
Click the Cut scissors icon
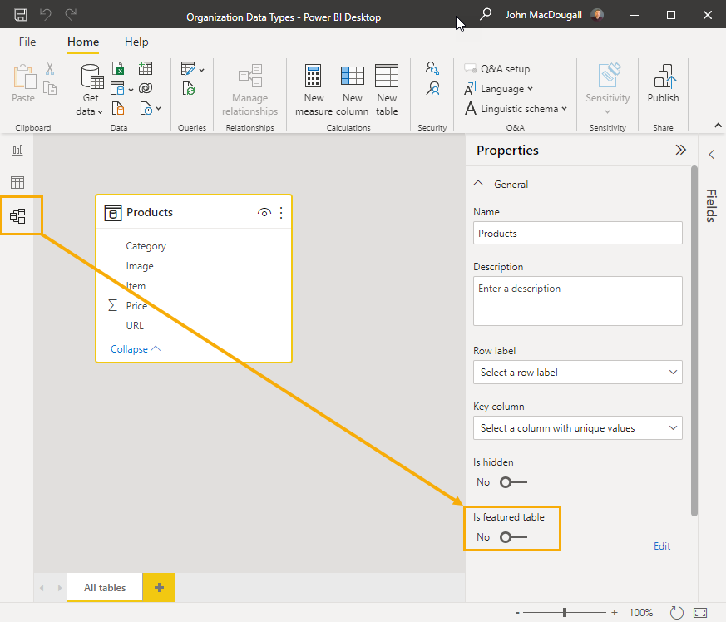click(50, 68)
